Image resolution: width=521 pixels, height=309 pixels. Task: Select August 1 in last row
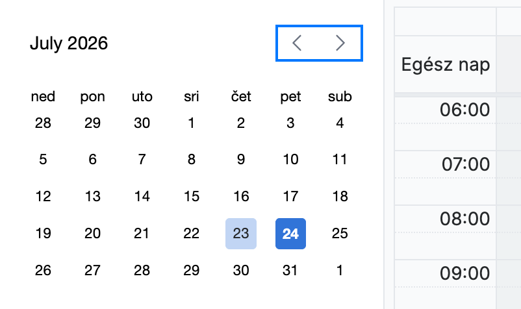coord(340,270)
